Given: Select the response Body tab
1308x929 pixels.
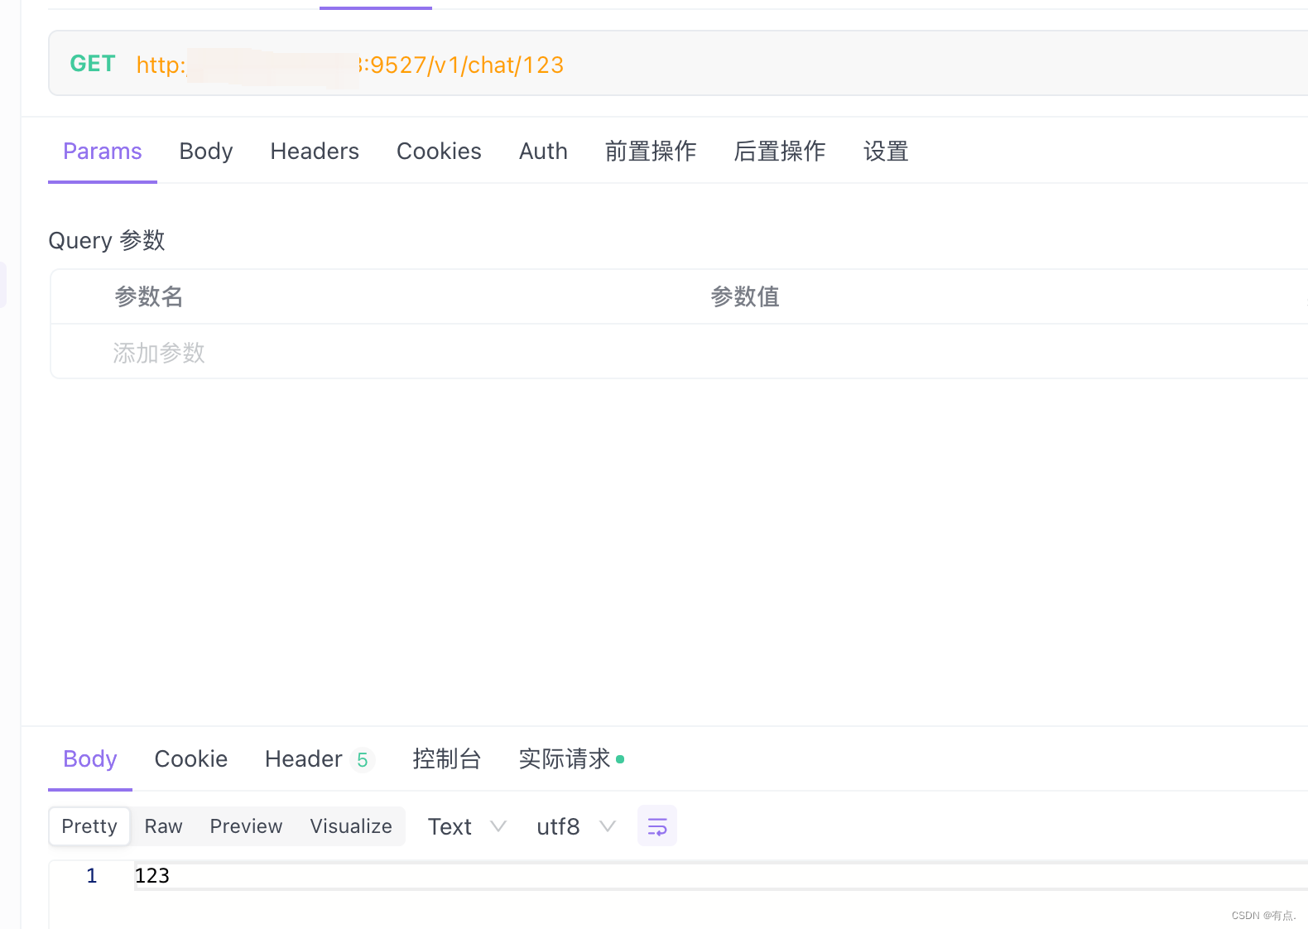Looking at the screenshot, I should pos(90,759).
